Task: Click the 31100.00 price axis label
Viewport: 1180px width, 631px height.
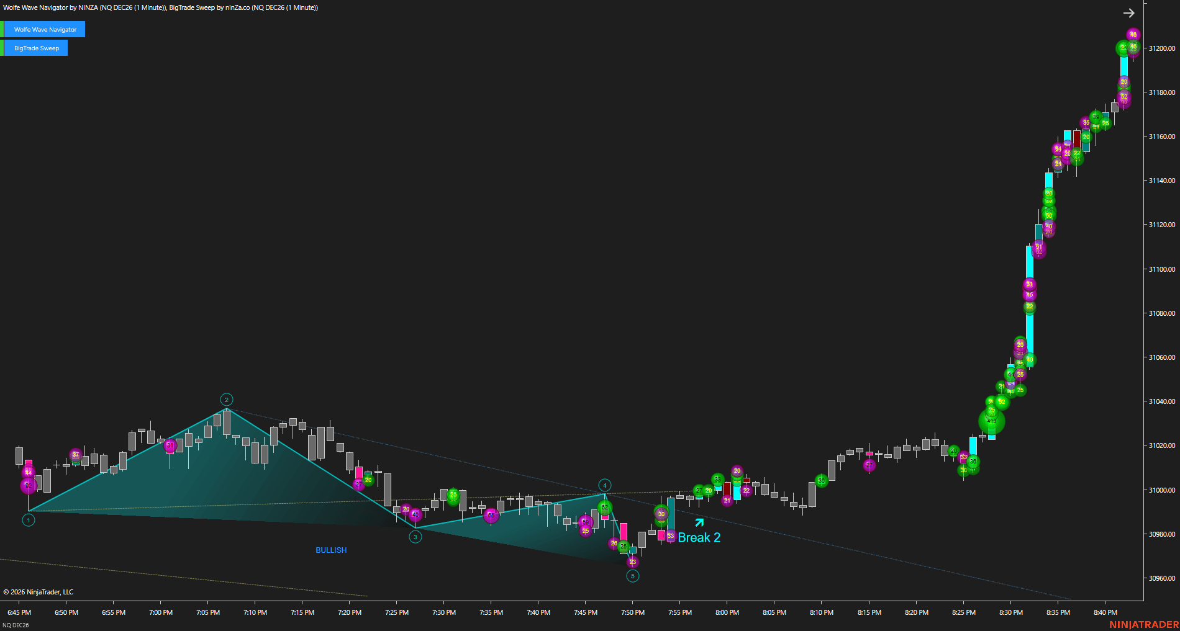Action: pyautogui.click(x=1162, y=269)
